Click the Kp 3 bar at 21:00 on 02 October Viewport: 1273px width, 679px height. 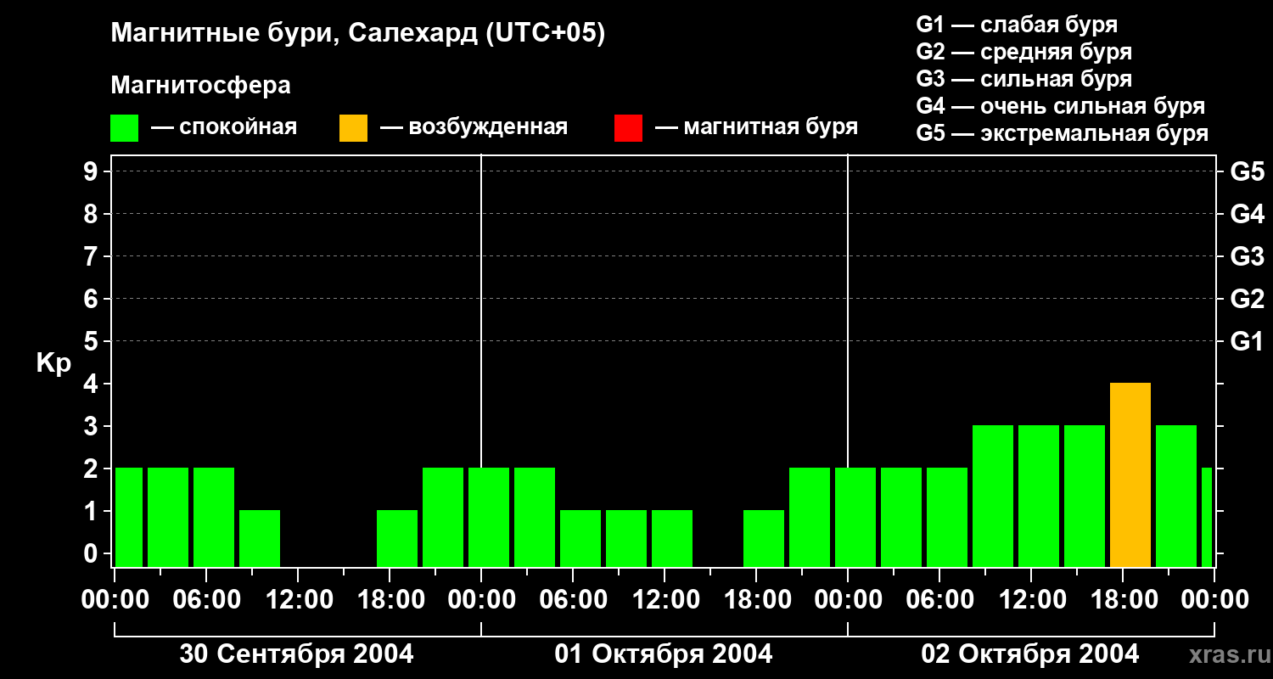click(1176, 496)
